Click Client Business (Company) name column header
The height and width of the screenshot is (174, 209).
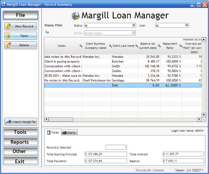click(x=95, y=46)
